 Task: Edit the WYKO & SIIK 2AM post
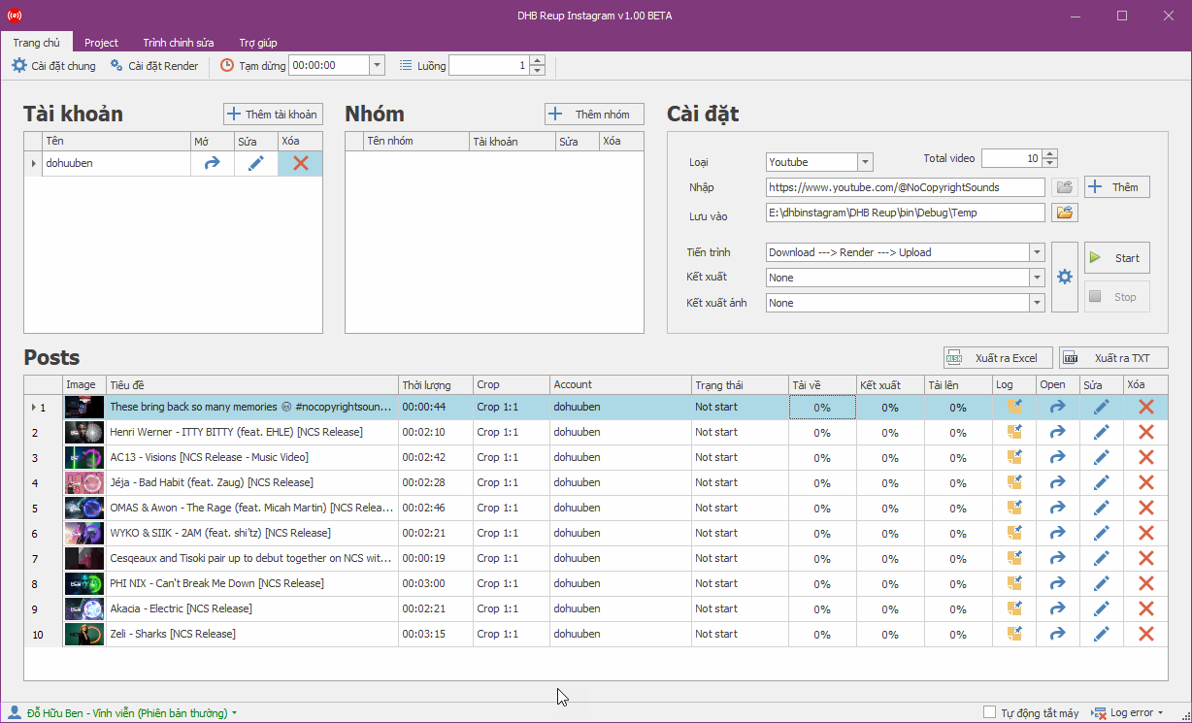tap(1101, 533)
